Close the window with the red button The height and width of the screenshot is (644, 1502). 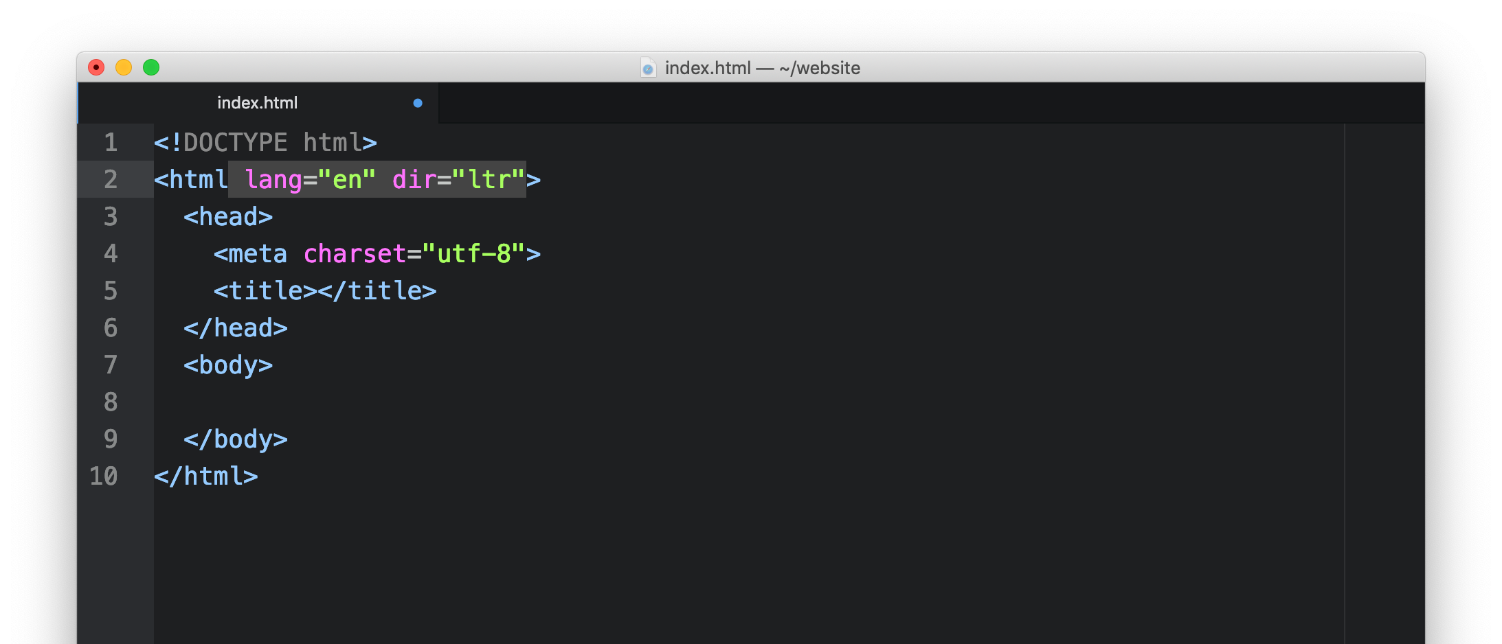pos(96,67)
